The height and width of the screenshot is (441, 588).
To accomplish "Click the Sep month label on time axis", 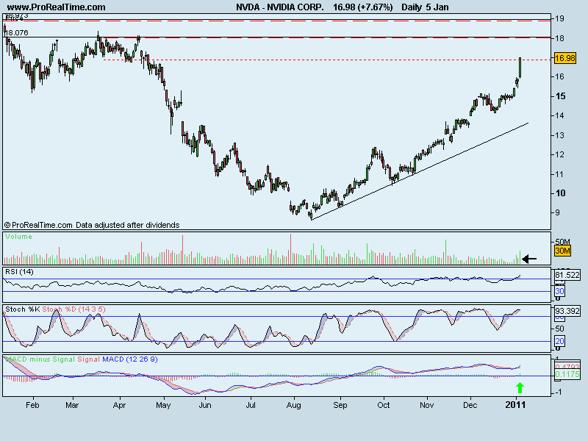I will [340, 406].
